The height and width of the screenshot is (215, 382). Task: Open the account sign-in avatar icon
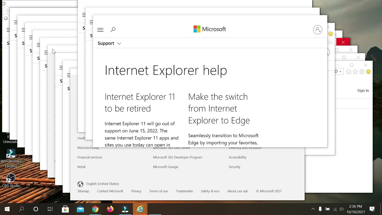point(318,30)
